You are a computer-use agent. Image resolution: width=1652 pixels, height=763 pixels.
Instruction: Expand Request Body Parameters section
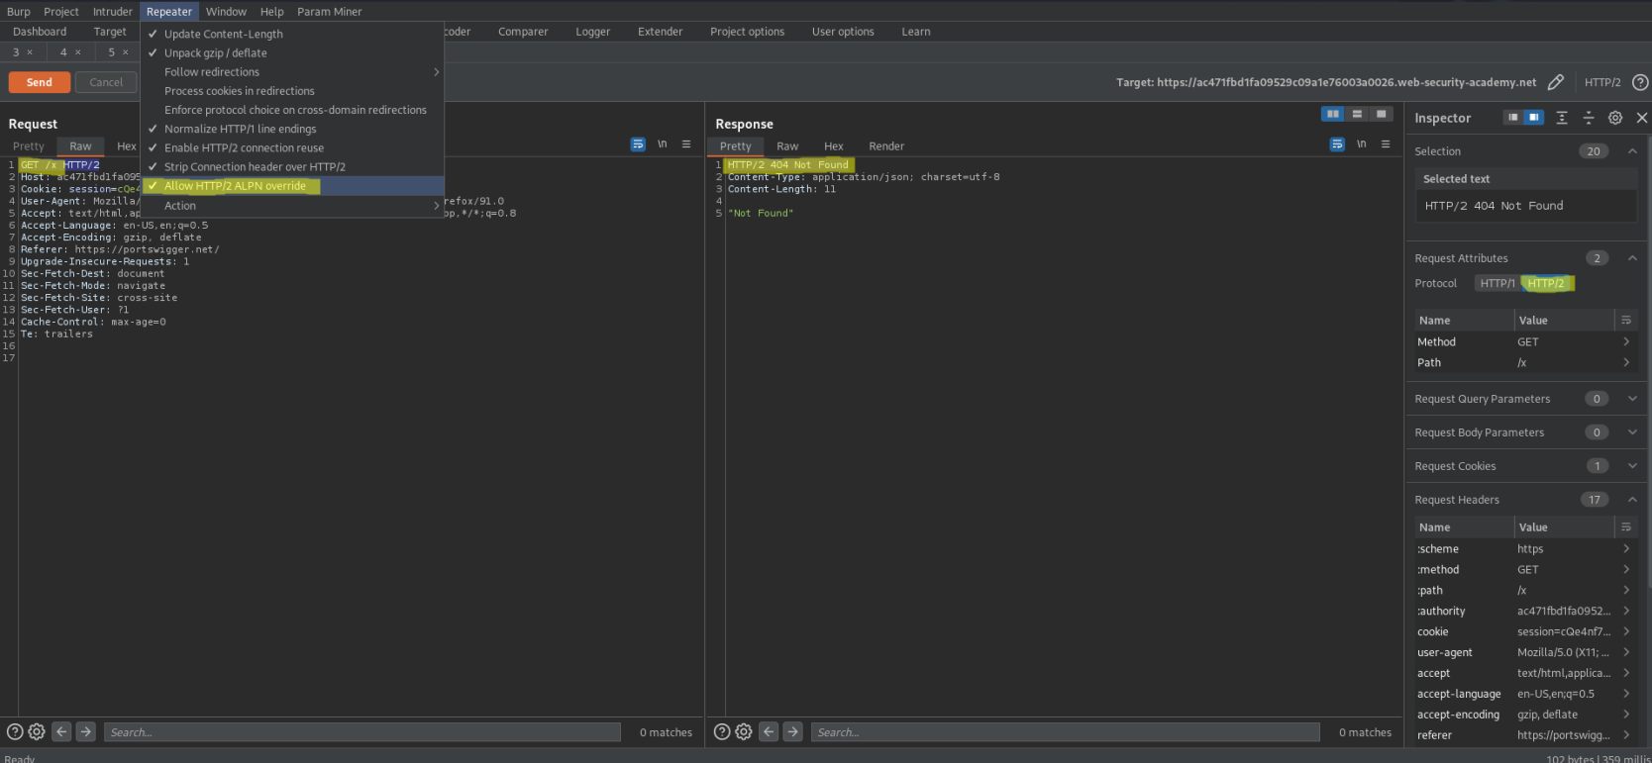point(1632,432)
